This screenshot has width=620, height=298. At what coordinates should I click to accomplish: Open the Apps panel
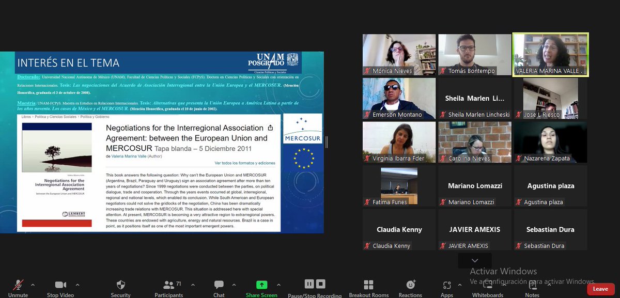tap(447, 288)
